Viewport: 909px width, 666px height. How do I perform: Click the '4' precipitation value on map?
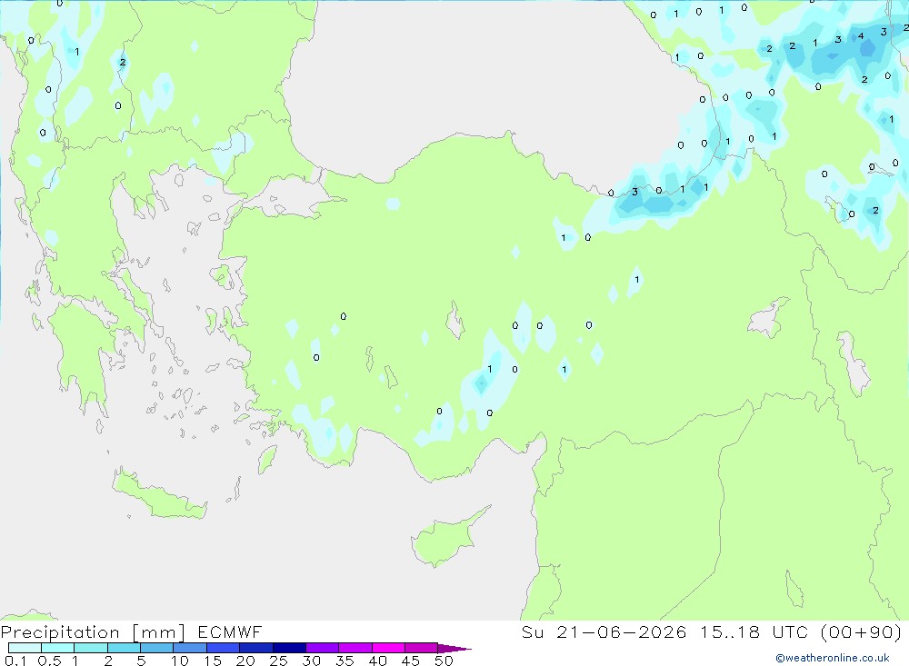[861, 36]
